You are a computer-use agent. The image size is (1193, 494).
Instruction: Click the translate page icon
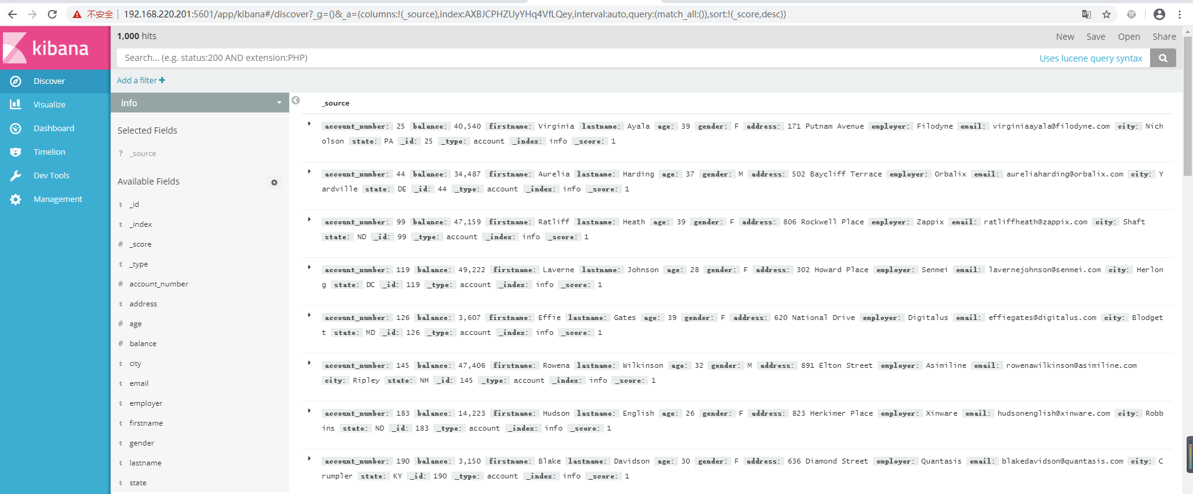[1087, 14]
